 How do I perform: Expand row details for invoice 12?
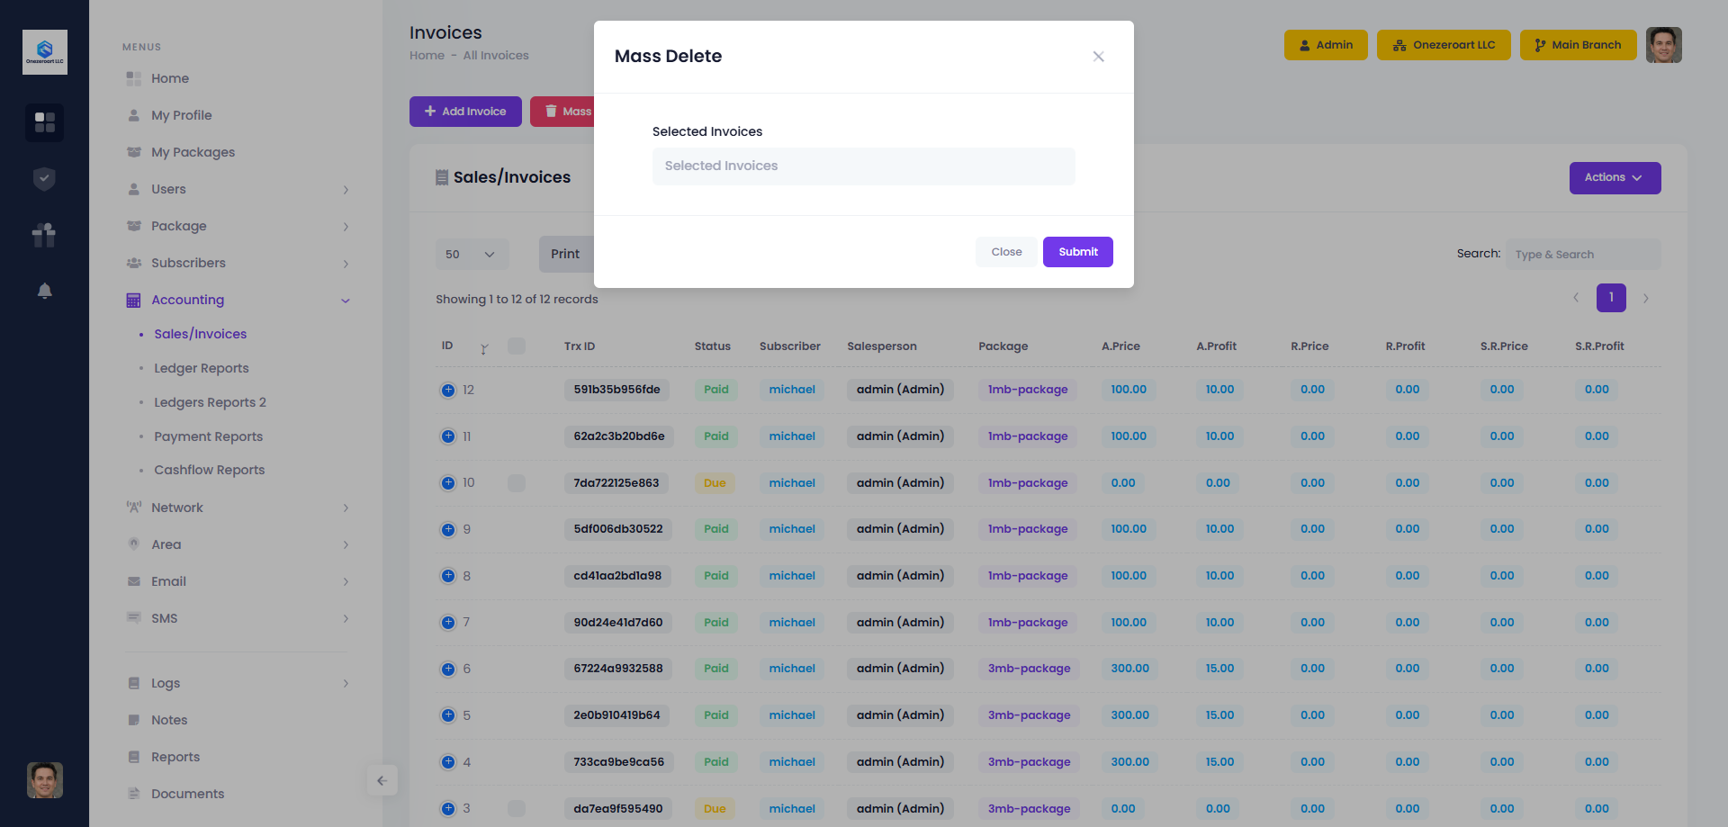(x=448, y=390)
